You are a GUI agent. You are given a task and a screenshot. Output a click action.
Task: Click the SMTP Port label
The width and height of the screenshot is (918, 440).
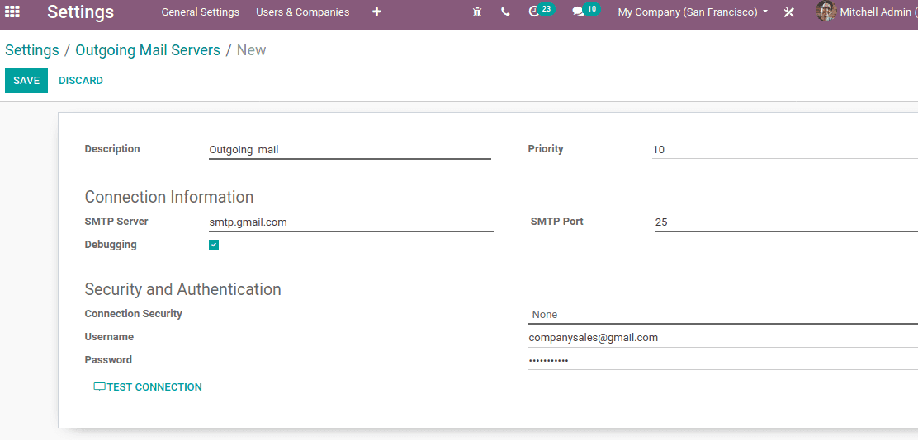[x=556, y=222]
